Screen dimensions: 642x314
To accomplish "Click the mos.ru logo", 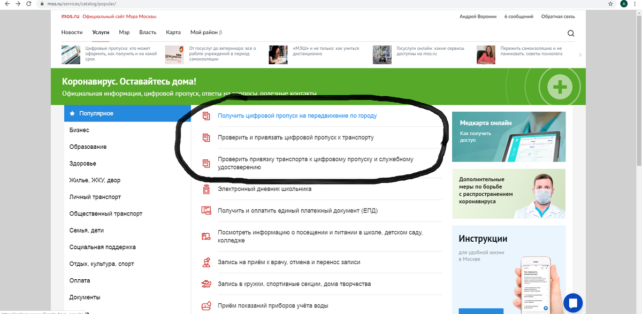I will pyautogui.click(x=70, y=17).
